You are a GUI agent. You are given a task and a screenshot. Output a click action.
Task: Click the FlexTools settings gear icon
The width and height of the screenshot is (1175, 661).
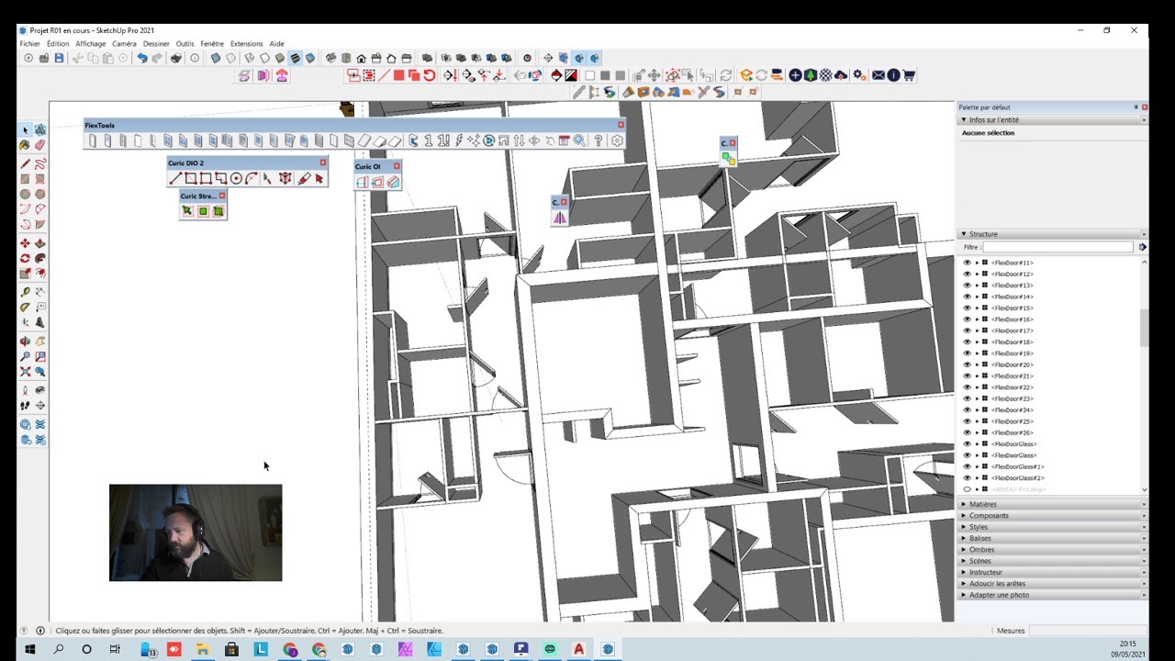(x=617, y=140)
